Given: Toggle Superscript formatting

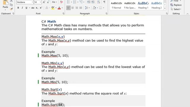Looking at the screenshot, I should 41,8.
